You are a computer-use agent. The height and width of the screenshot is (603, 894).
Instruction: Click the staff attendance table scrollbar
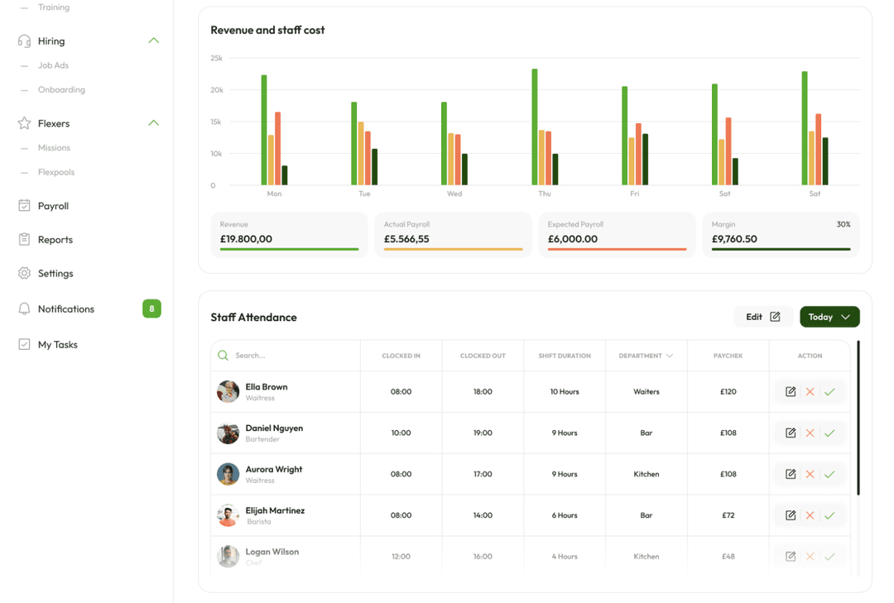pos(858,418)
